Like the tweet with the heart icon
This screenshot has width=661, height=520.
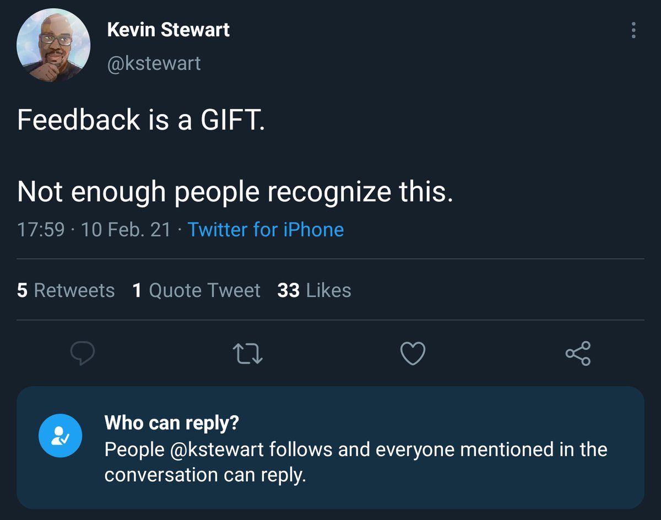point(413,353)
